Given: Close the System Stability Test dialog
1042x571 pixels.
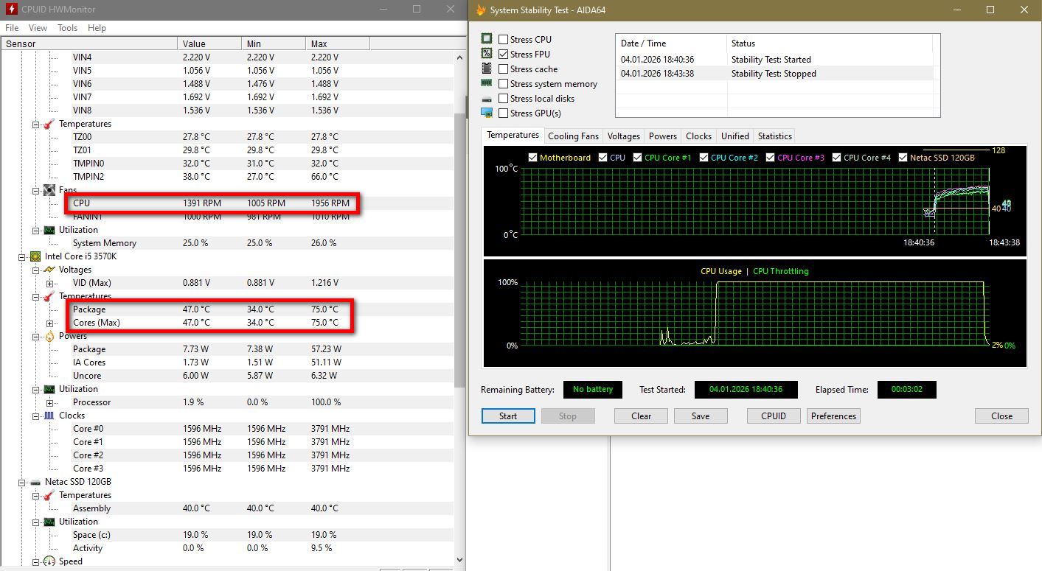Looking at the screenshot, I should (1001, 416).
